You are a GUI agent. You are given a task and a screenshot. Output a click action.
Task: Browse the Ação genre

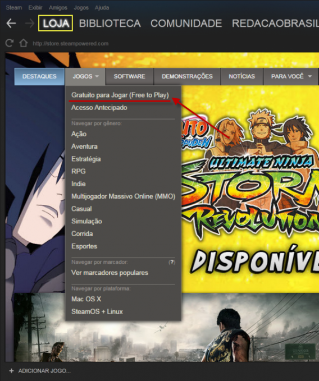[79, 134]
